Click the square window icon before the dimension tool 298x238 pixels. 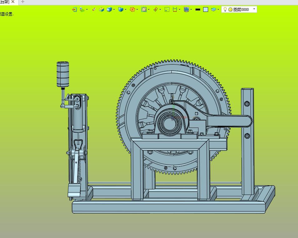coord(167,10)
